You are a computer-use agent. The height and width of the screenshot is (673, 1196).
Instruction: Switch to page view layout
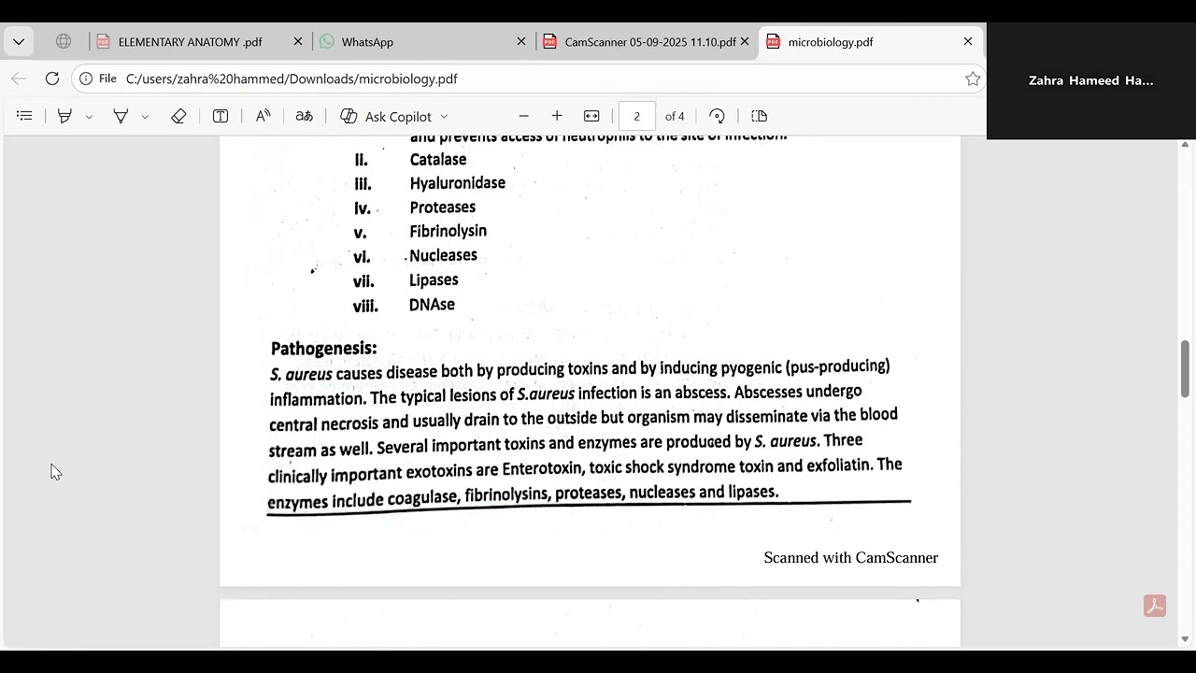760,116
